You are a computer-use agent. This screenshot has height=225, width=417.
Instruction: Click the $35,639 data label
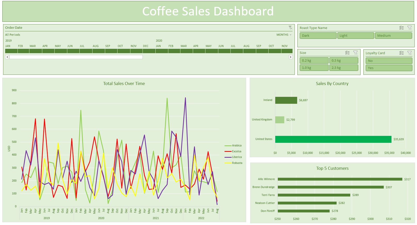click(x=399, y=139)
